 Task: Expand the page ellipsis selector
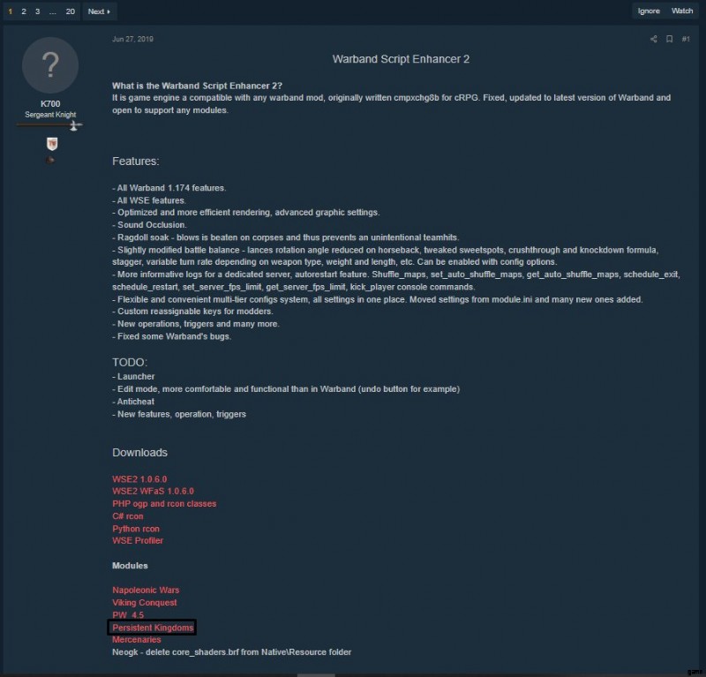tap(53, 11)
